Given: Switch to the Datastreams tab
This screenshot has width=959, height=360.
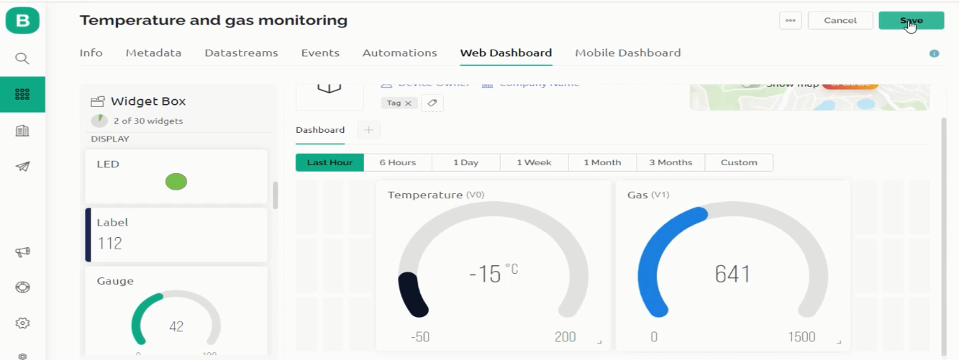Looking at the screenshot, I should tap(241, 53).
